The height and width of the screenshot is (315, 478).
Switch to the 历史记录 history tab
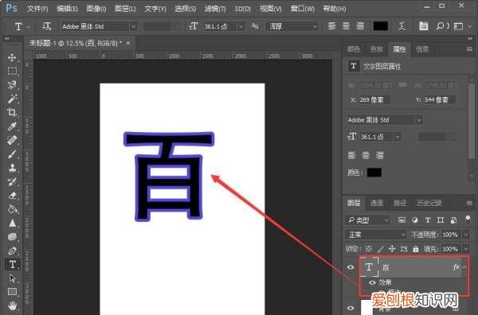pos(429,203)
